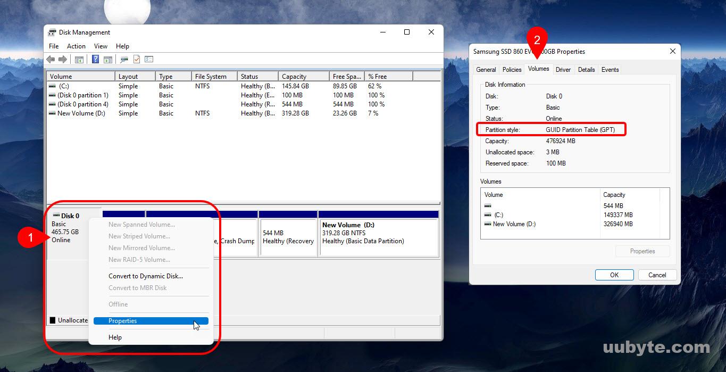Select Convert to Dynamic Disk in context menu
726x372 pixels.
click(146, 276)
